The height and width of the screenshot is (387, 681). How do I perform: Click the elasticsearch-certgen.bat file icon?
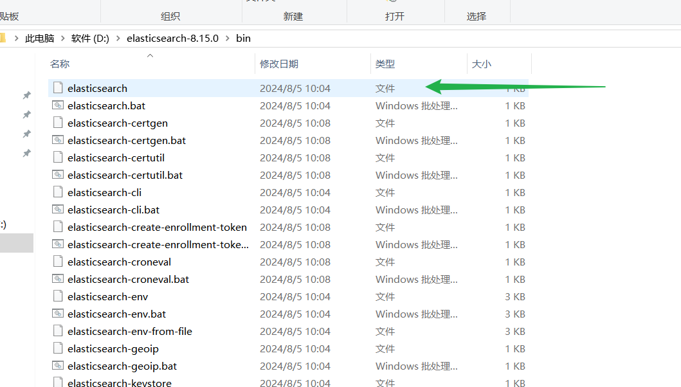pyautogui.click(x=58, y=140)
